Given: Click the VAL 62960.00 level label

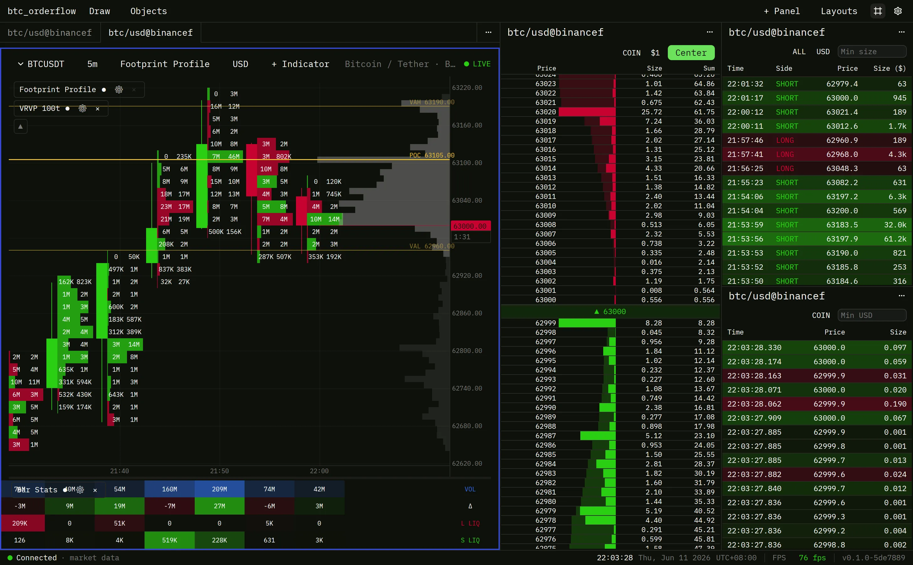Looking at the screenshot, I should point(432,246).
